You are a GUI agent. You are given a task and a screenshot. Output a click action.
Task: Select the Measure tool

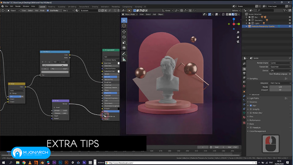(124, 59)
